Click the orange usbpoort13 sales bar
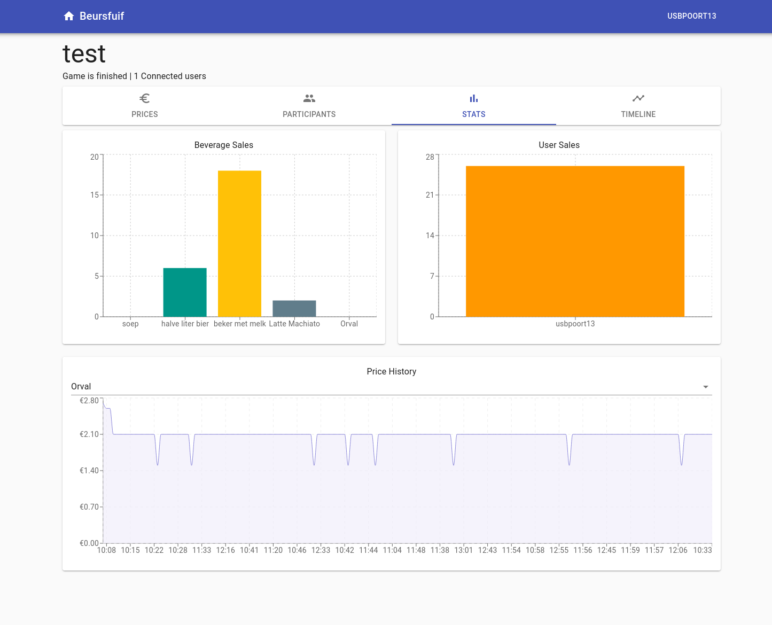 point(575,241)
